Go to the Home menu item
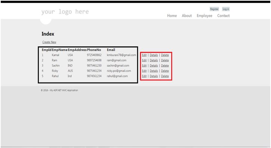 (x=172, y=16)
